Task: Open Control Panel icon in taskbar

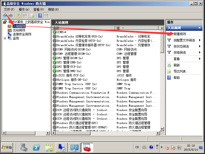Action: click(74, 148)
